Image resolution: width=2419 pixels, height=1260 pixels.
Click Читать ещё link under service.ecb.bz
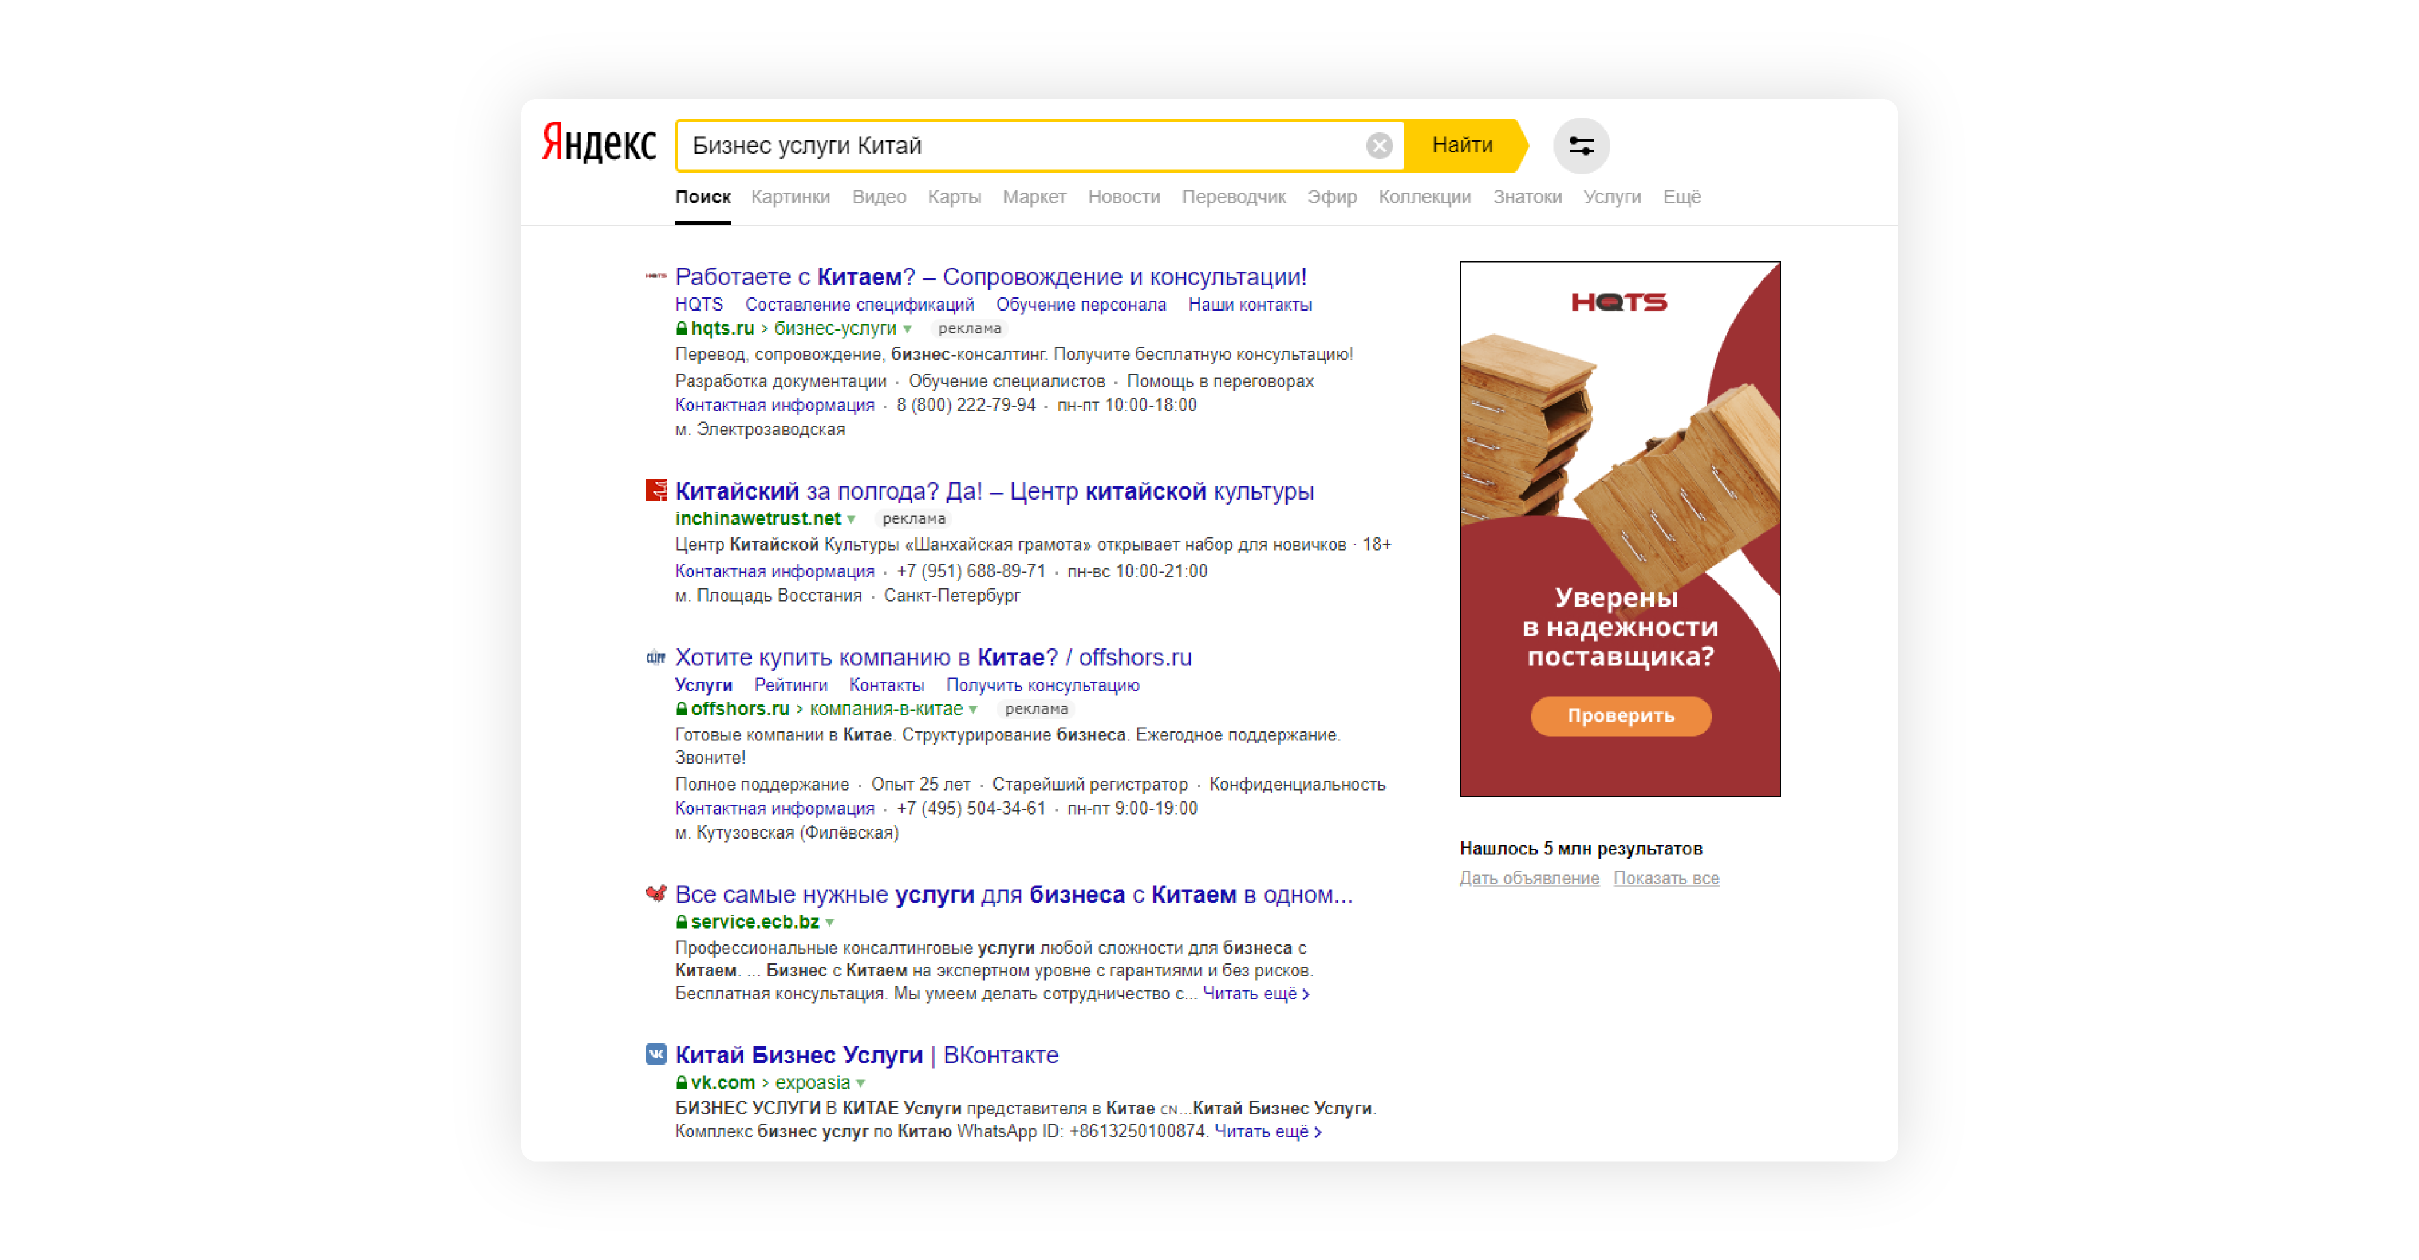1255,994
